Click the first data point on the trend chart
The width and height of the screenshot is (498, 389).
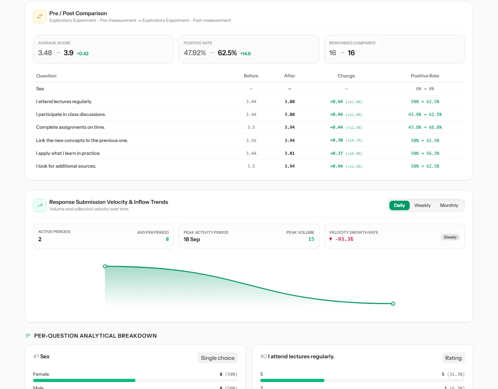pyautogui.click(x=105, y=266)
